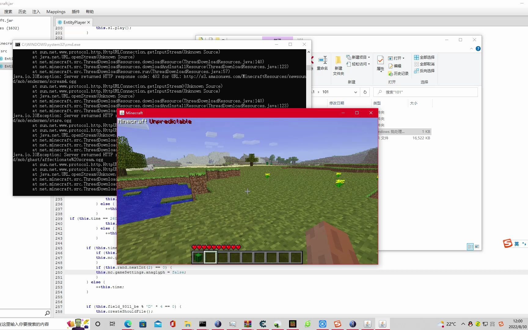Select all items with 全部选择
528x330 pixels.
424,57
